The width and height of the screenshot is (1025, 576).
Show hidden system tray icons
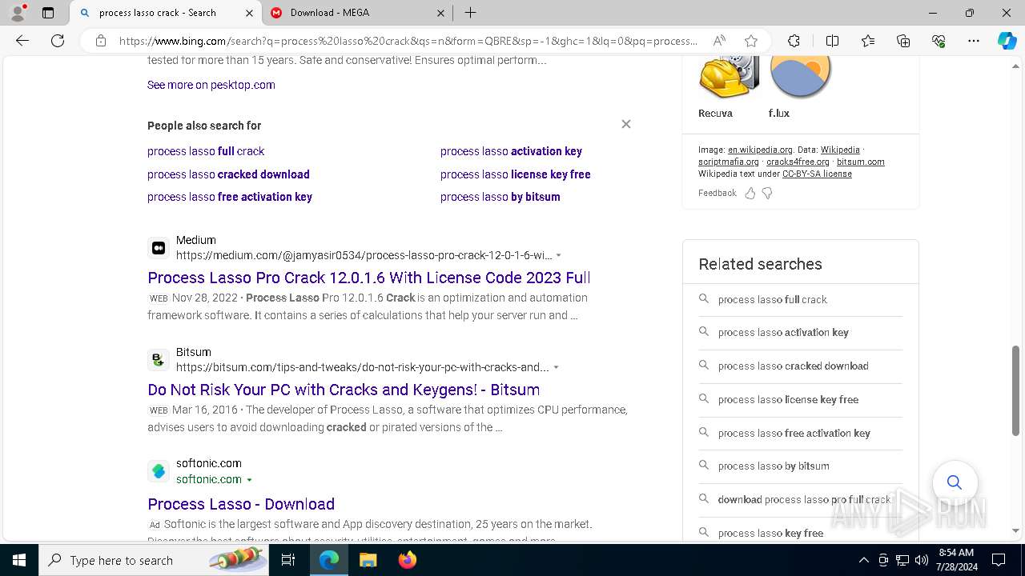click(863, 560)
